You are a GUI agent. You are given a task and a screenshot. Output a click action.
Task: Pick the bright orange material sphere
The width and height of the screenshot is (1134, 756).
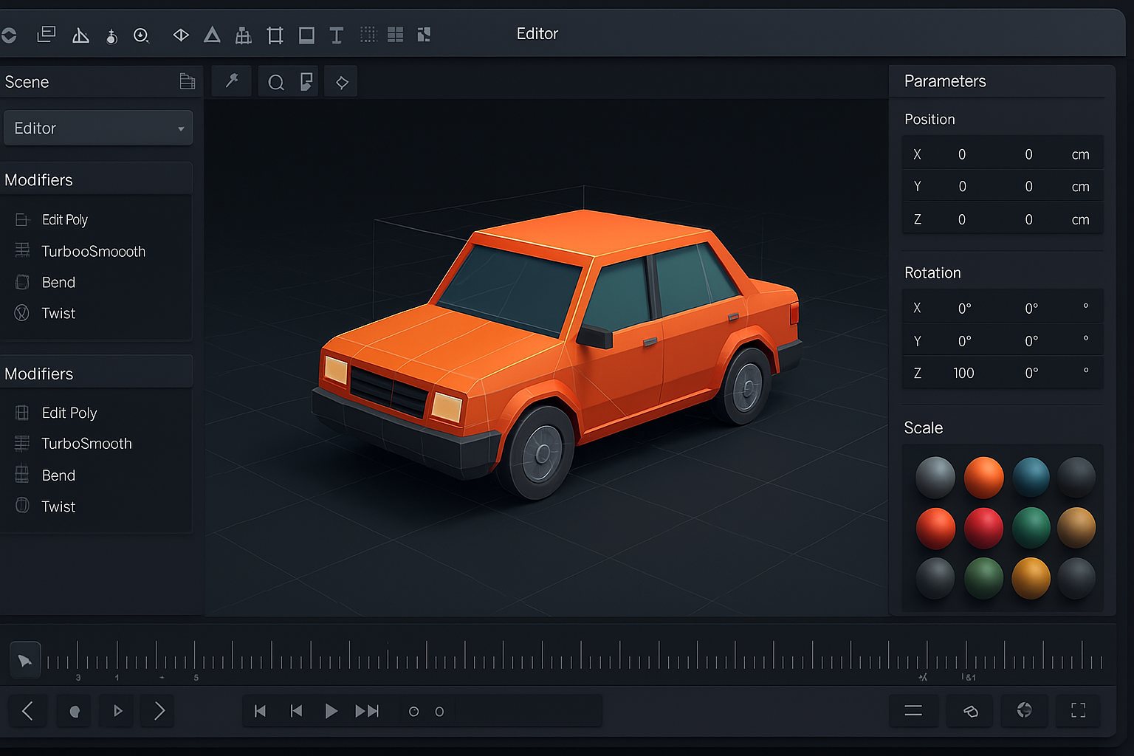tap(983, 477)
